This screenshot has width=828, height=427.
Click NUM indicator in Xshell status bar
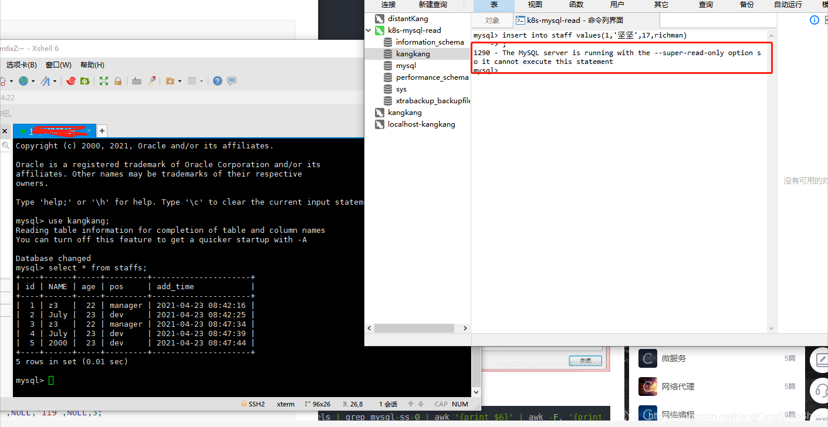click(x=460, y=404)
